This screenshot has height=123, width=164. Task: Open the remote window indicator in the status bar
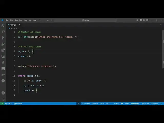(x=2, y=104)
